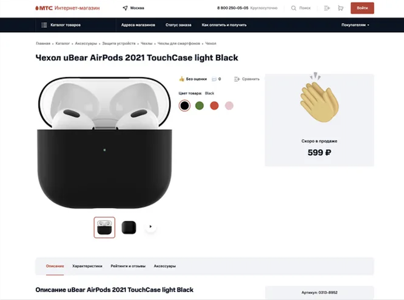Screen dimensions: 404x300
Task: Add product via Сравнить compare icon
Action: click(x=237, y=79)
